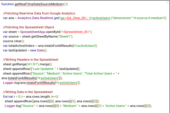Click the totalActiveOrders variable name

point(22,46)
